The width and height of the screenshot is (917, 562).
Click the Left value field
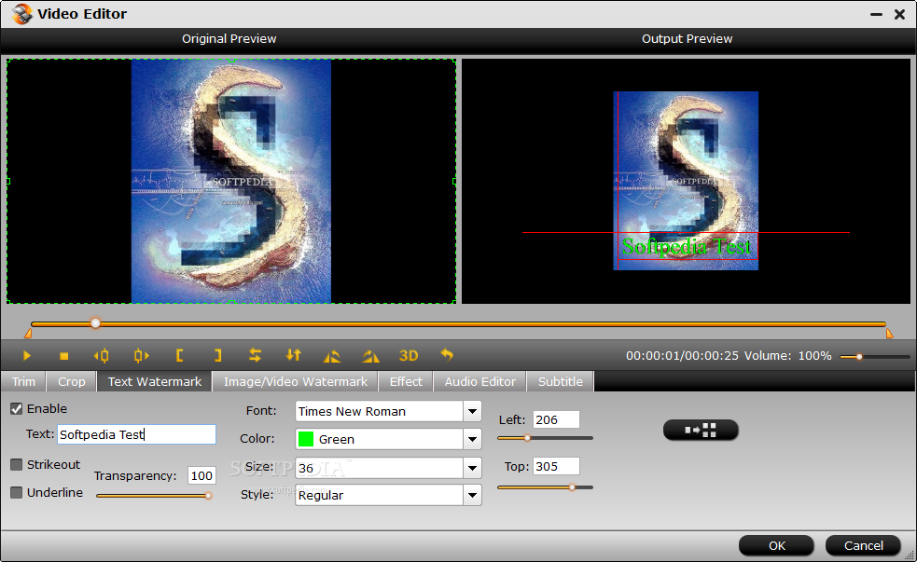tap(556, 419)
